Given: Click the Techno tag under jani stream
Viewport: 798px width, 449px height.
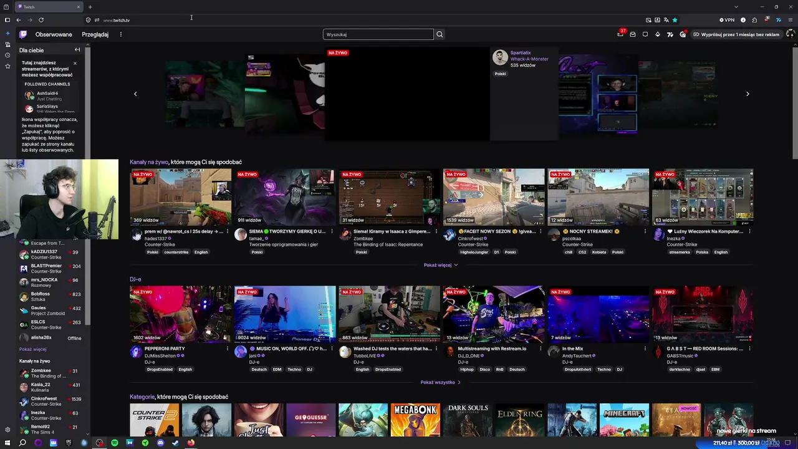Looking at the screenshot, I should (x=294, y=369).
